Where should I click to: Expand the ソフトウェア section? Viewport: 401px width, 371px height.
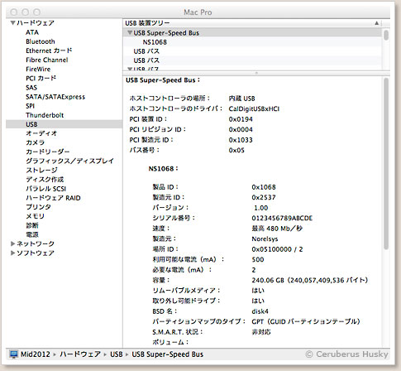pyautogui.click(x=12, y=253)
